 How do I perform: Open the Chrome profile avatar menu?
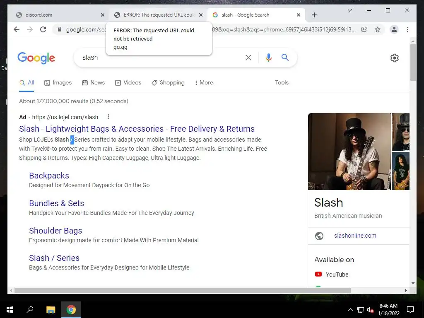394,29
